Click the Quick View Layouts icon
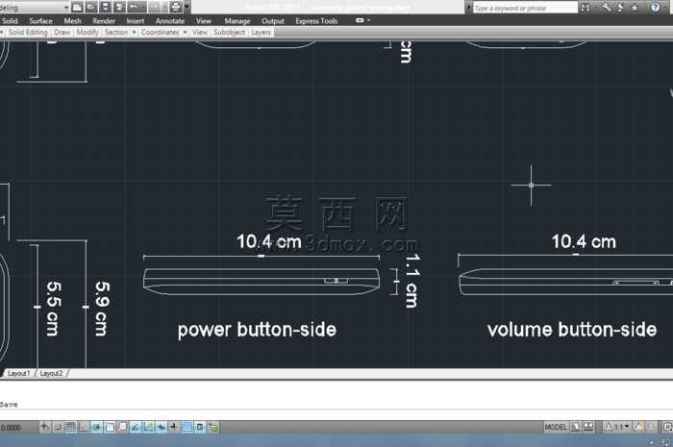Image resolution: width=673 pixels, height=447 pixels. (576, 427)
